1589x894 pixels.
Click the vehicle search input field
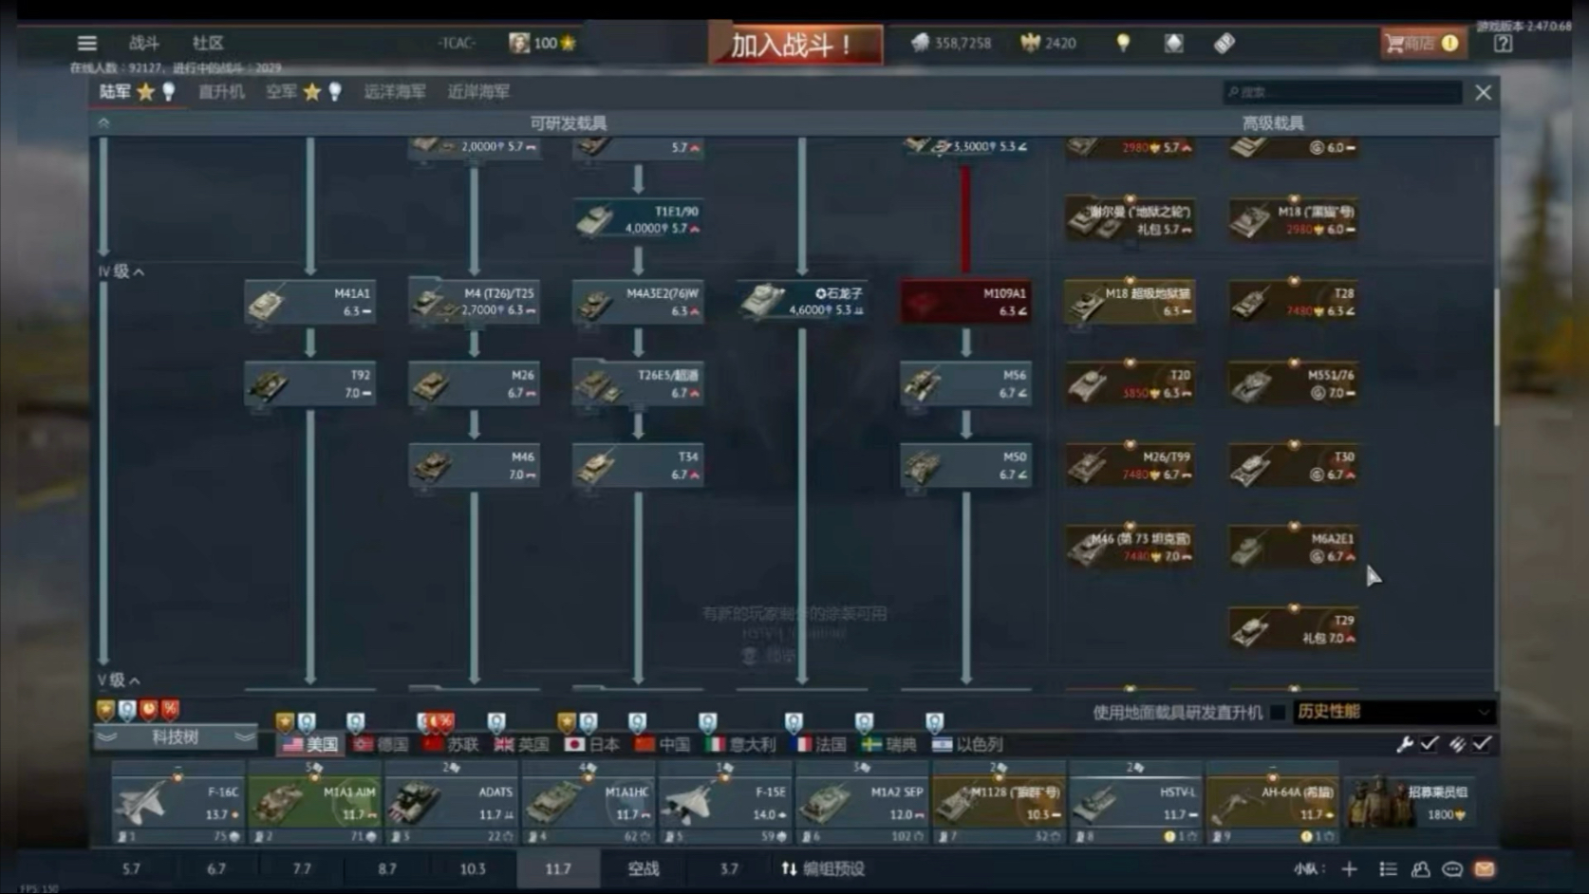[x=1342, y=92]
